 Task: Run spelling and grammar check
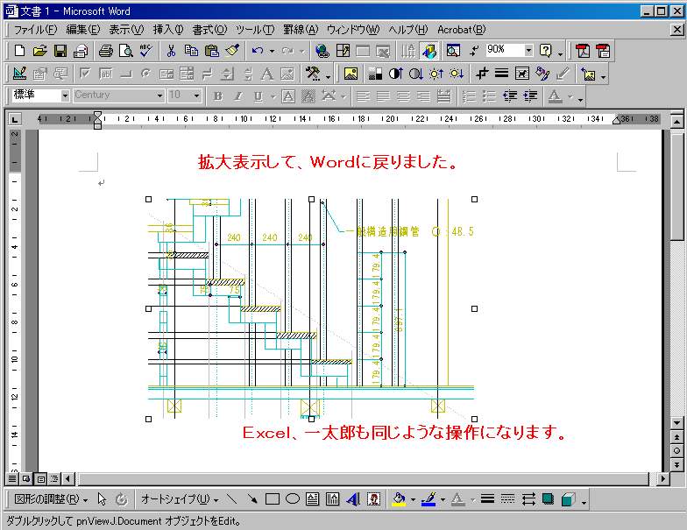[146, 51]
